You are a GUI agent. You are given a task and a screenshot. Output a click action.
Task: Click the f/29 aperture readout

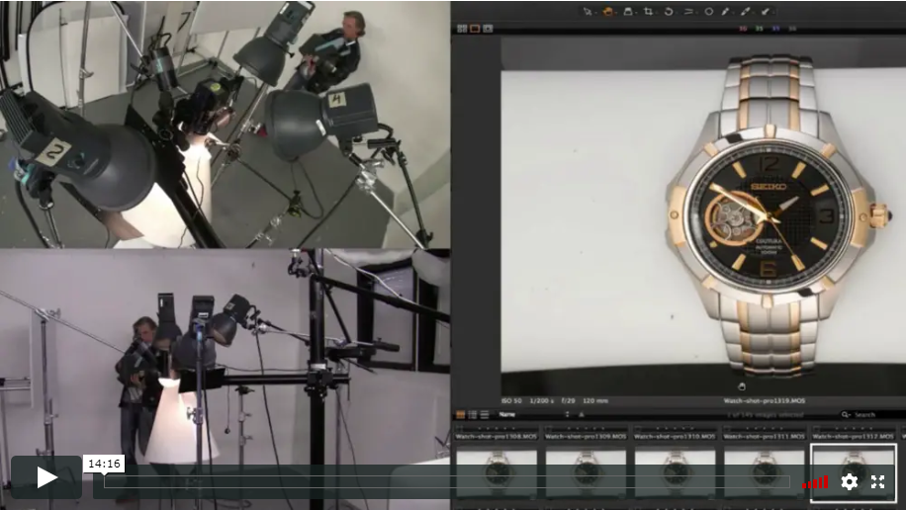568,401
